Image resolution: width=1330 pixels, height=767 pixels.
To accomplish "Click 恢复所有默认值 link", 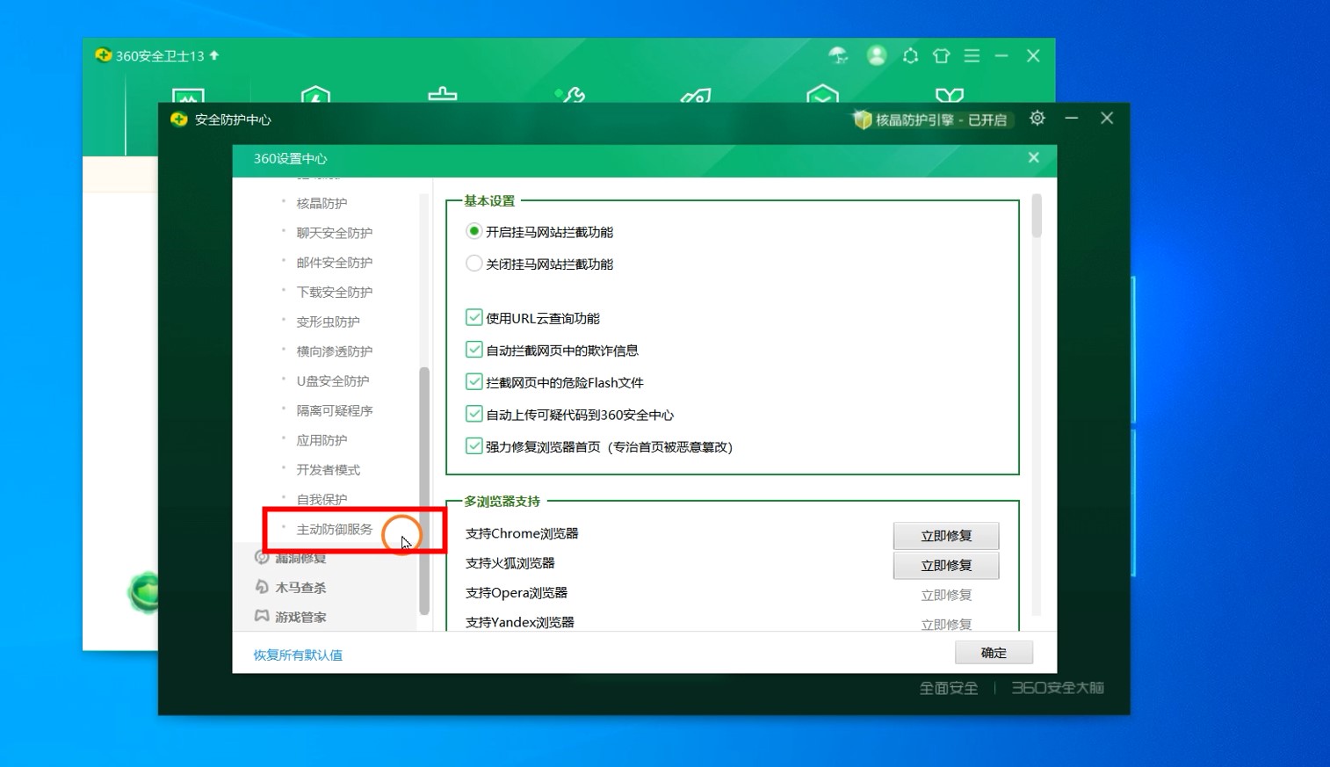I will pos(298,655).
